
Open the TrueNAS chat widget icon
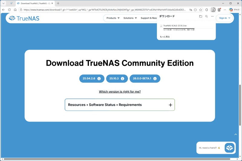coord(230,148)
